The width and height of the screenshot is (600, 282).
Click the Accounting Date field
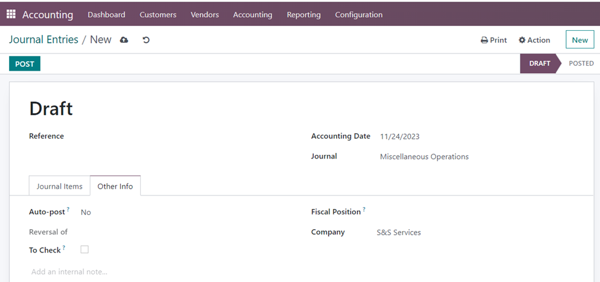point(400,136)
